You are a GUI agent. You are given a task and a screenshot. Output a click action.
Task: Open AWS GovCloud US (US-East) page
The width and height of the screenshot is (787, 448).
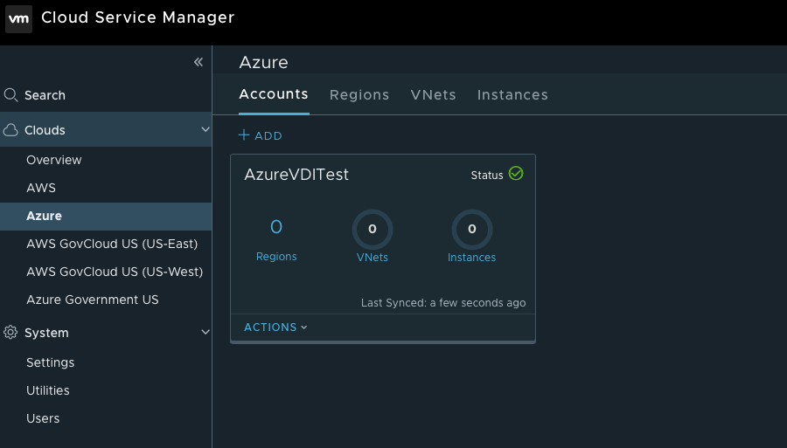pos(112,244)
